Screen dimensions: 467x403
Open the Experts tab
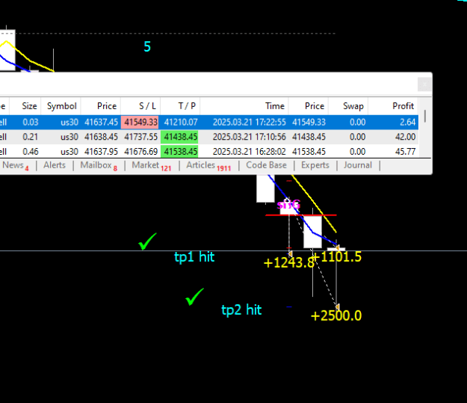click(x=315, y=165)
